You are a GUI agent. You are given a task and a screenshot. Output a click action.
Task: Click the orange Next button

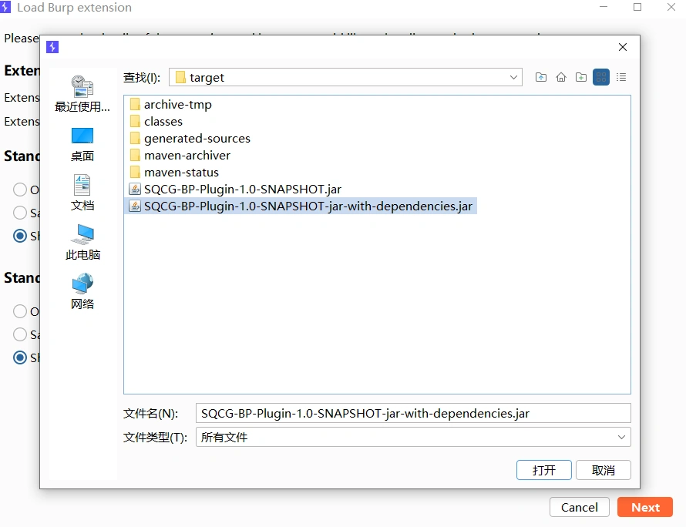pyautogui.click(x=645, y=507)
